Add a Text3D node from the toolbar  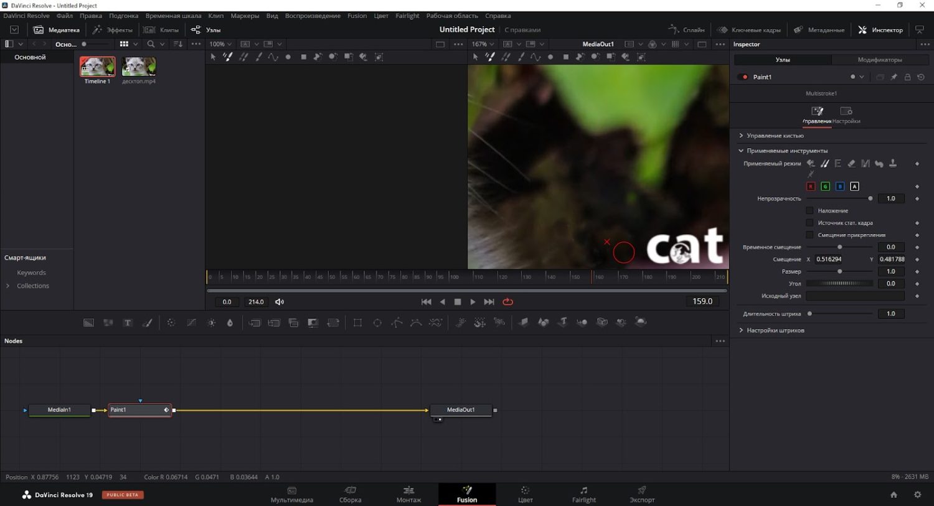(562, 322)
